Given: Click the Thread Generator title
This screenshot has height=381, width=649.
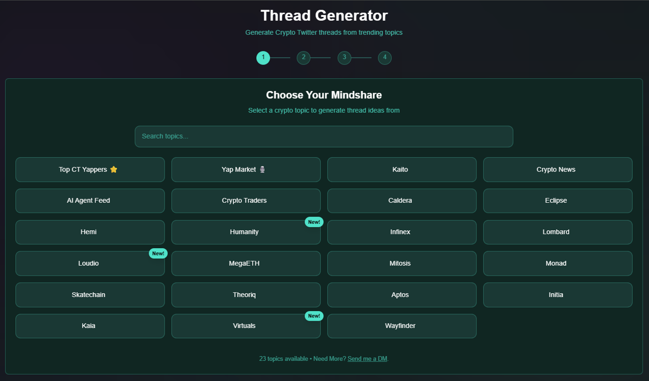Looking at the screenshot, I should [324, 15].
